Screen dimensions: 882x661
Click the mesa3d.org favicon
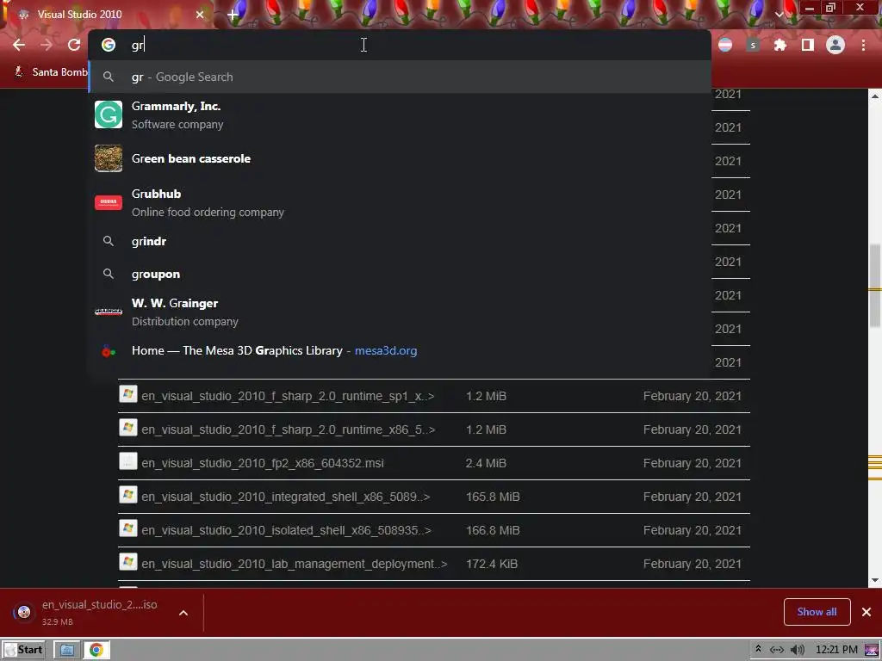[108, 351]
